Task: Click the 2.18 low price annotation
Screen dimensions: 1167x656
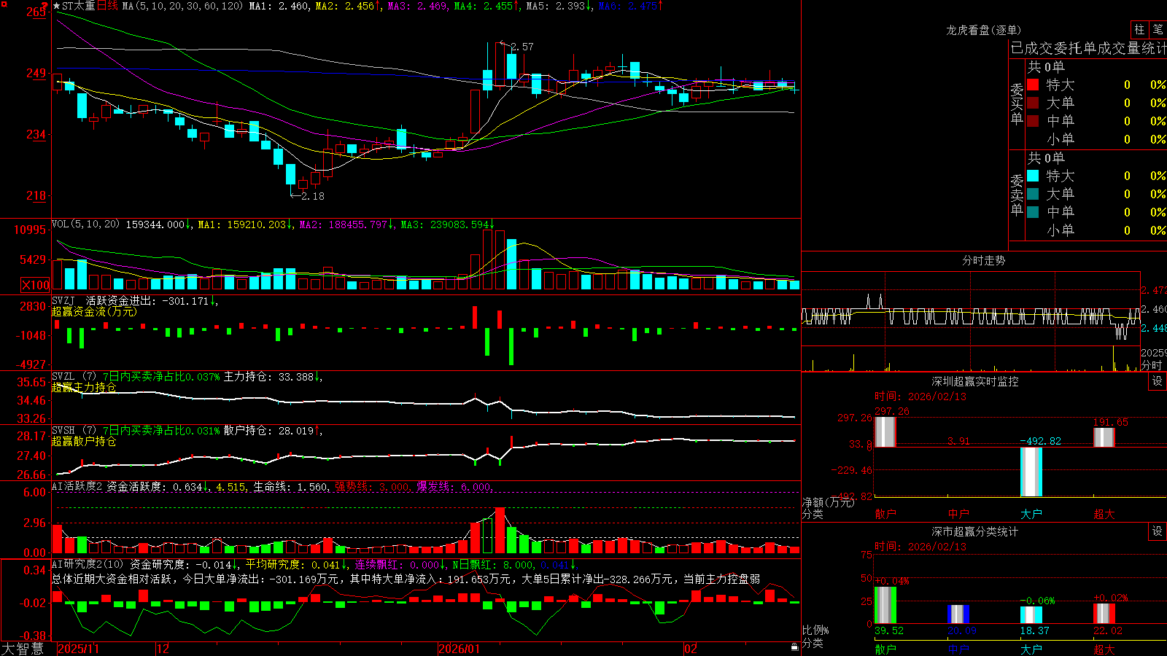Action: click(312, 196)
